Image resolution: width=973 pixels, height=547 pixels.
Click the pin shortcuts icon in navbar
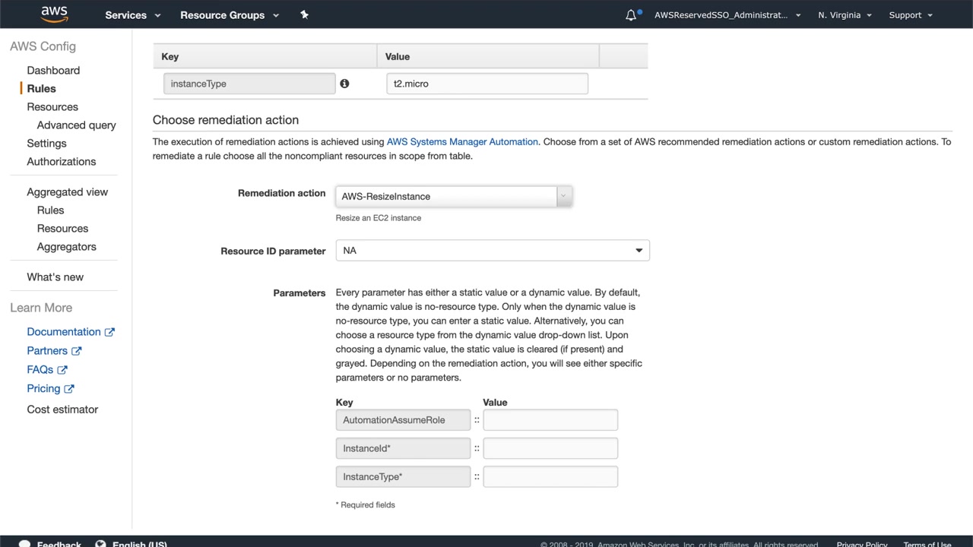(304, 14)
